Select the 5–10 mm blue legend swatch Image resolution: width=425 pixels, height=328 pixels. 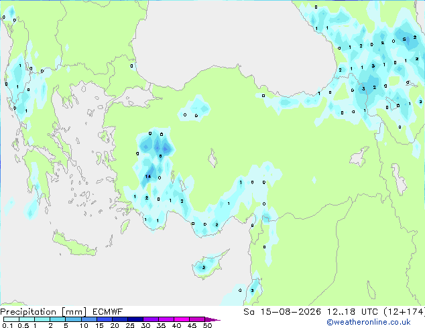(73, 319)
